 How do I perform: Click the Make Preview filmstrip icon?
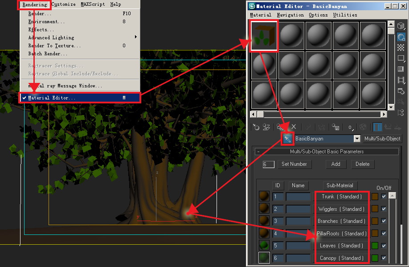pyautogui.click(x=401, y=80)
